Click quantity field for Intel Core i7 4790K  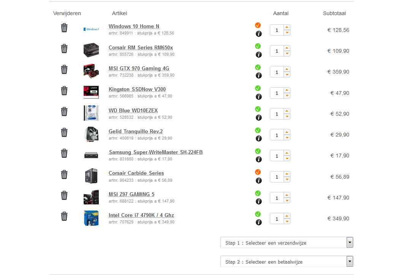click(277, 219)
